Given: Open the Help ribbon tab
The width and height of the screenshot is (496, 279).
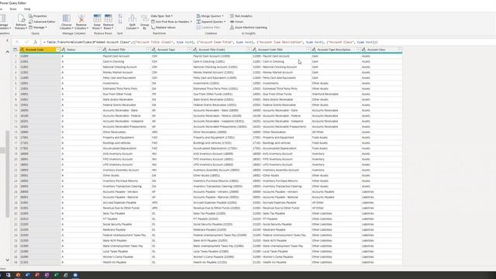Looking at the screenshot, I should pos(27,9).
